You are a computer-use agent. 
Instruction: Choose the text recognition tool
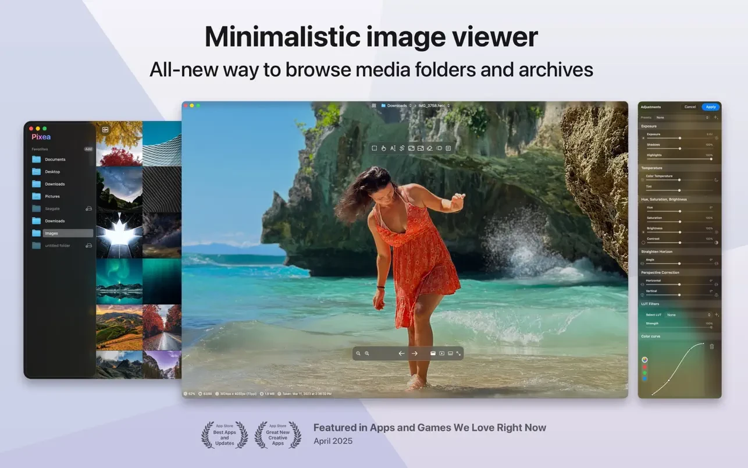pyautogui.click(x=393, y=148)
